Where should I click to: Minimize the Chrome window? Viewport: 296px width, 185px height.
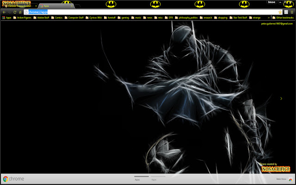pos(280,2)
